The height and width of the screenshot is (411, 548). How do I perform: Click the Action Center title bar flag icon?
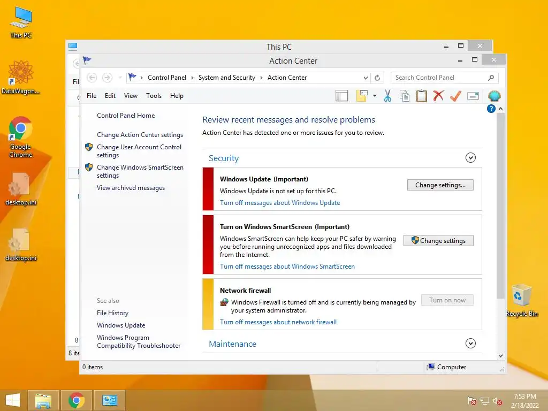pyautogui.click(x=87, y=60)
